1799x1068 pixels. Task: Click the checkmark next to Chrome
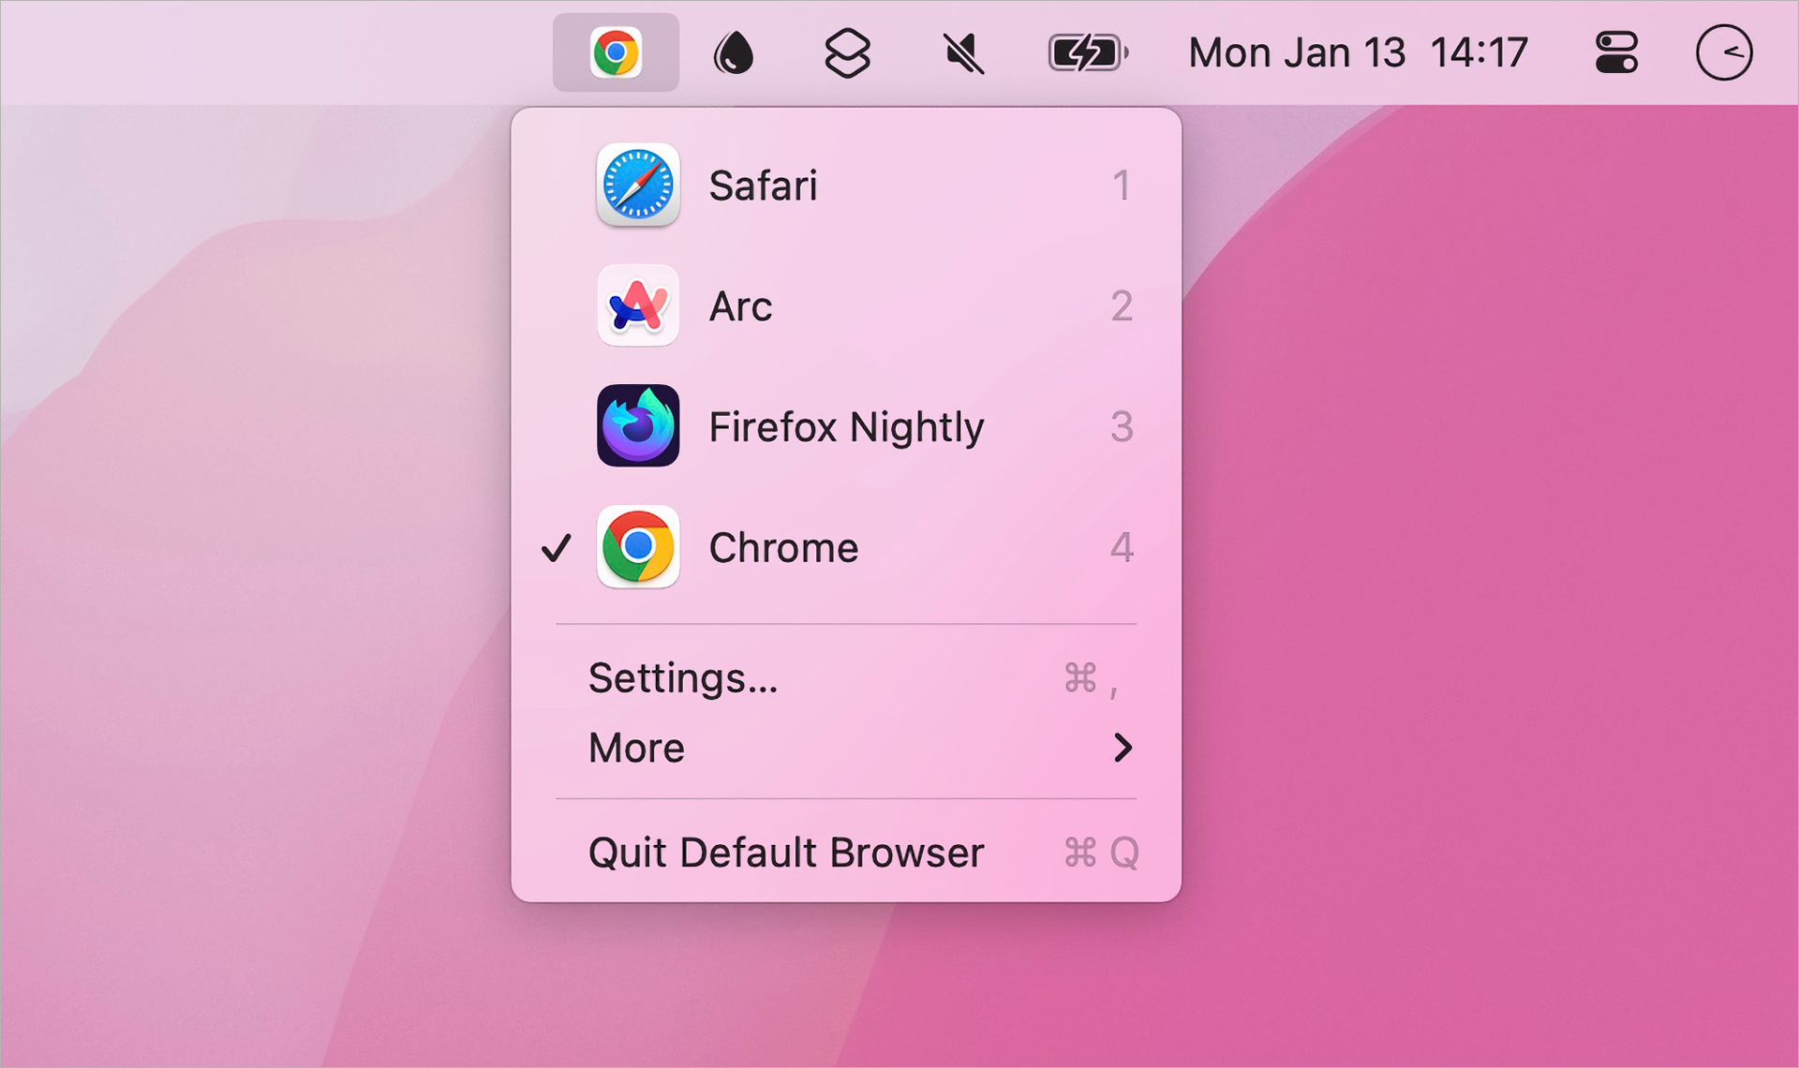pyautogui.click(x=557, y=547)
